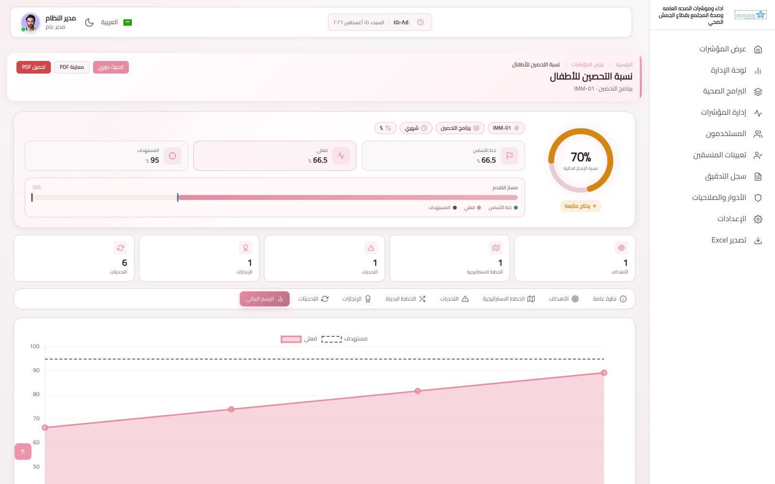The width and height of the screenshot is (775, 484).
Task: Switch to the الخطط البديلة tab
Action: [405, 299]
